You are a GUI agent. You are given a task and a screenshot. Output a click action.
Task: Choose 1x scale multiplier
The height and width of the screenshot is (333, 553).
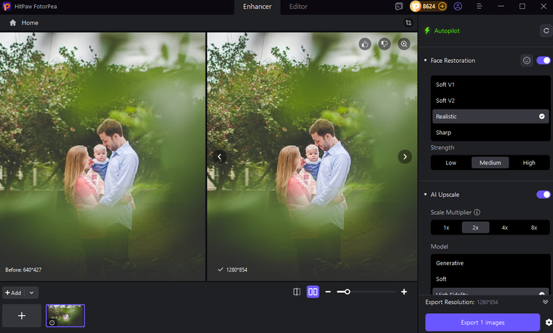coord(446,228)
